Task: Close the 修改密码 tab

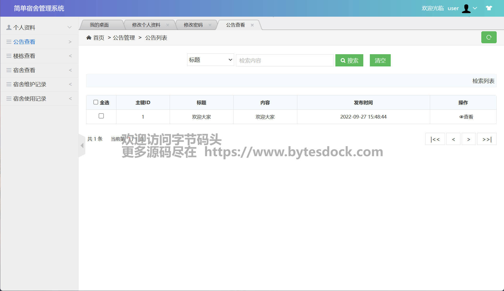Action: pos(210,25)
